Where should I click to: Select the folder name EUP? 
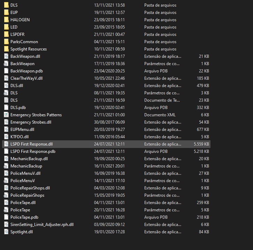[x=14, y=13]
